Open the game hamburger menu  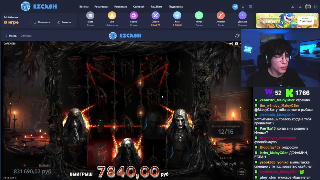pyautogui.click(x=241, y=172)
